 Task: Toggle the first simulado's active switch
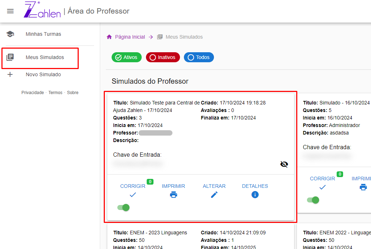tap(123, 207)
